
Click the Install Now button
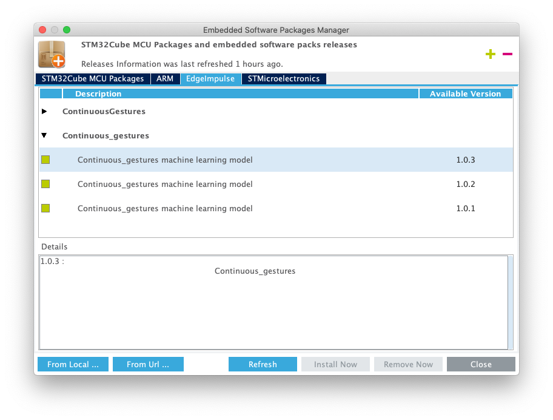335,364
